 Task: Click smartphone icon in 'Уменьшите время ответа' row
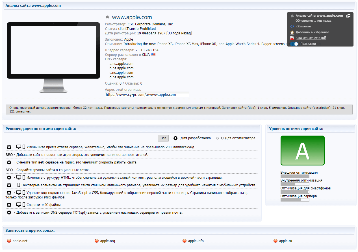(24, 147)
